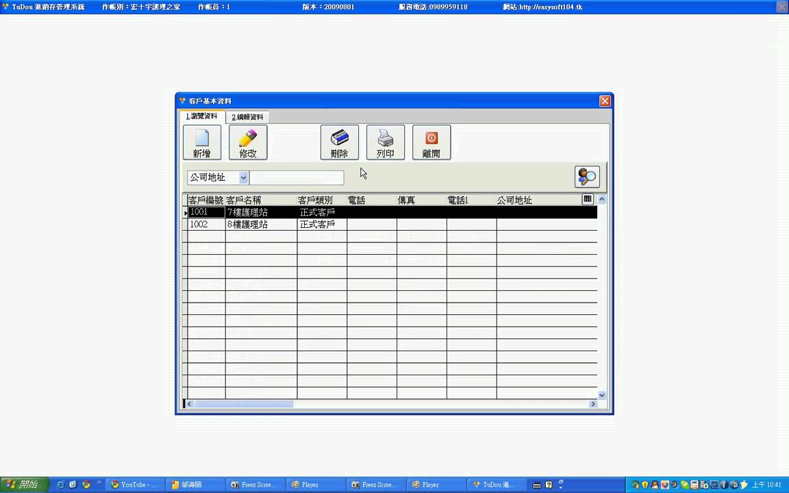This screenshot has height=493, width=789.
Task: Click 正式客戶 cell in row 1002
Action: tap(321, 225)
